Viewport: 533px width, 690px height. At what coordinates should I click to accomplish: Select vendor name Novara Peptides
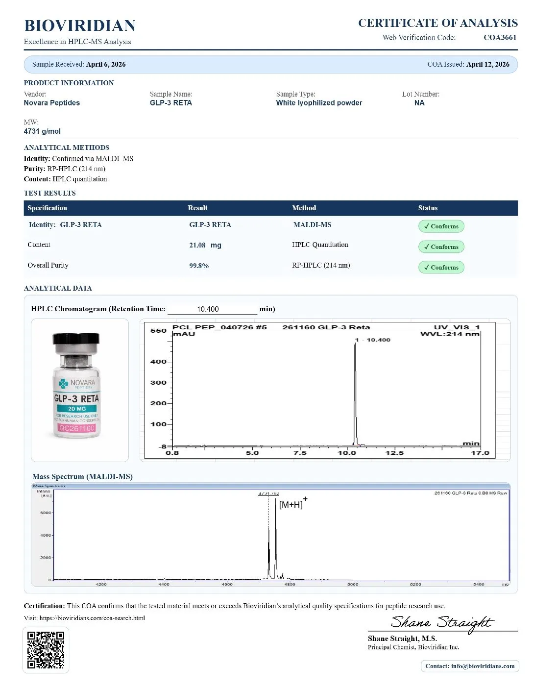pyautogui.click(x=52, y=103)
